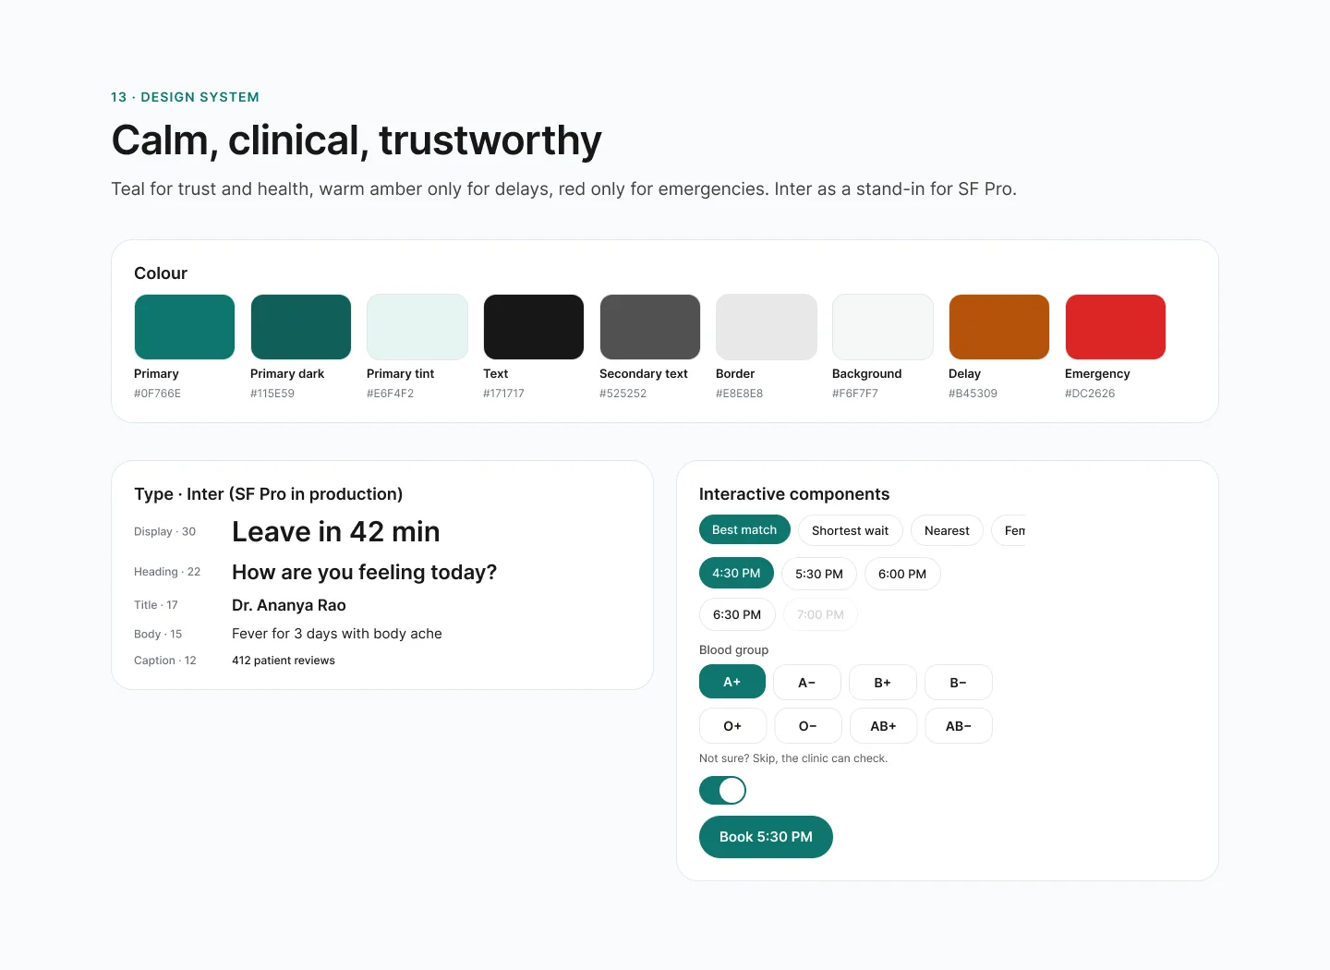Viewport: 1330px width, 970px height.
Task: Pick the Primary tint swatch
Action: click(417, 327)
